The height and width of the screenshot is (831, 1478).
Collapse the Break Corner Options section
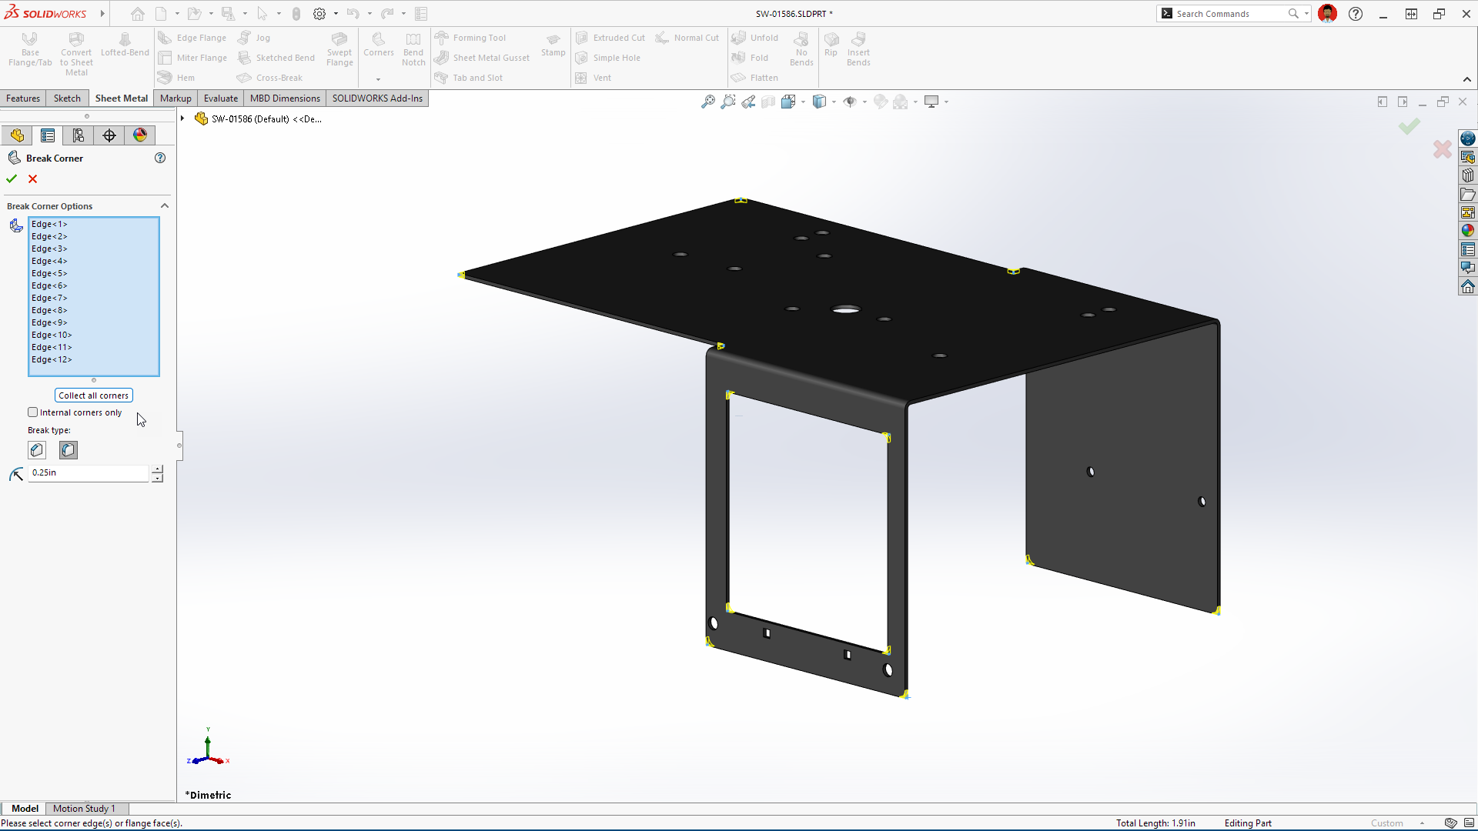(x=164, y=206)
